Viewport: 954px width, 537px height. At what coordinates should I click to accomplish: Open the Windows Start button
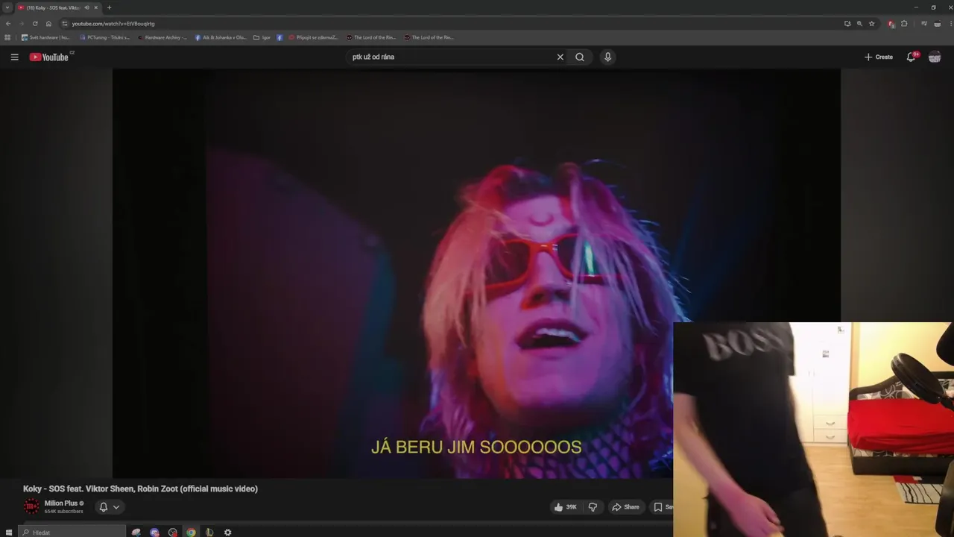tap(9, 533)
